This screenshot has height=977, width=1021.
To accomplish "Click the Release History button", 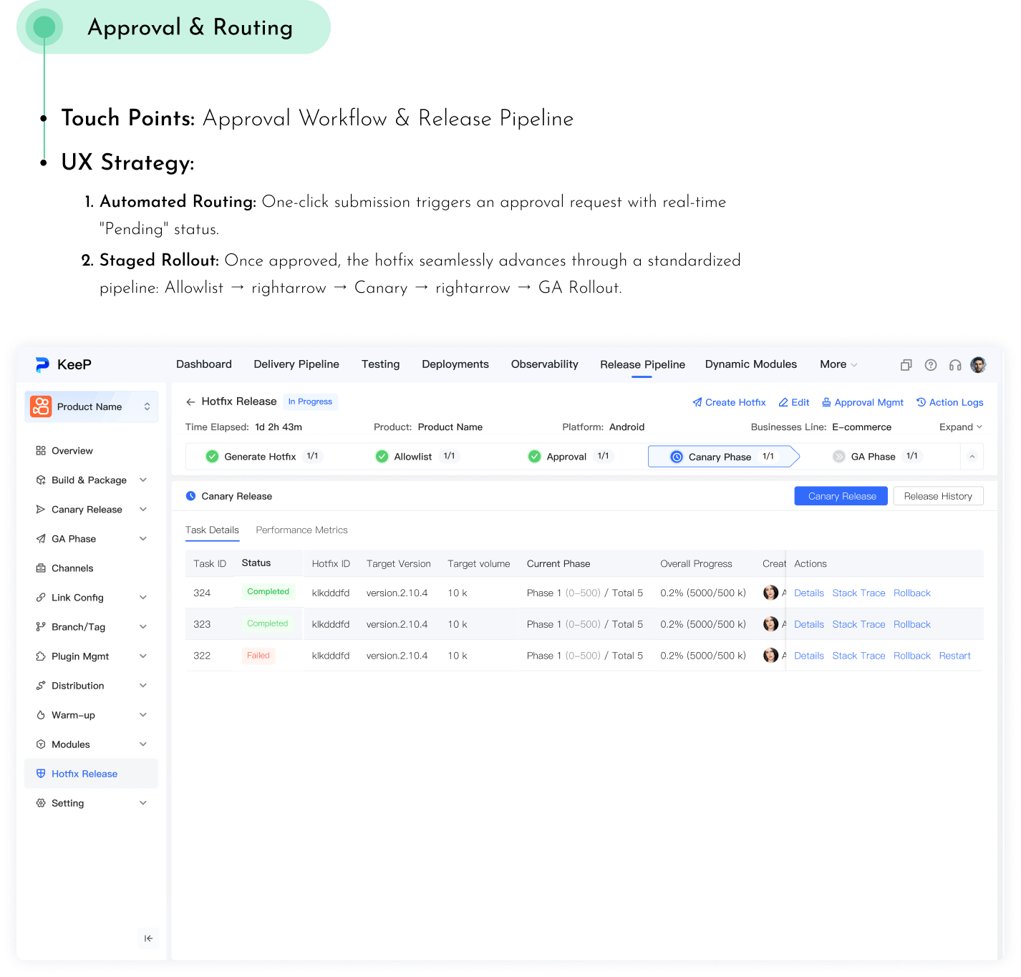I will coord(938,496).
